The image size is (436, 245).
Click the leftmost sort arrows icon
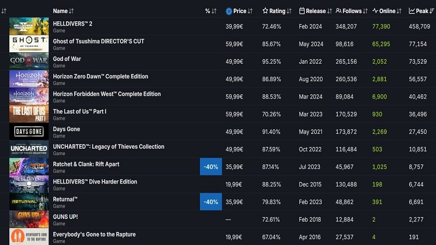4,11
